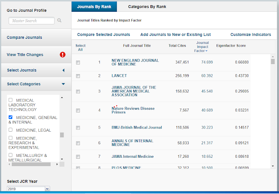Viewport: 279px width, 194px height.
Task: Uncheck Medicine, General & Internal category
Action: click(10, 117)
